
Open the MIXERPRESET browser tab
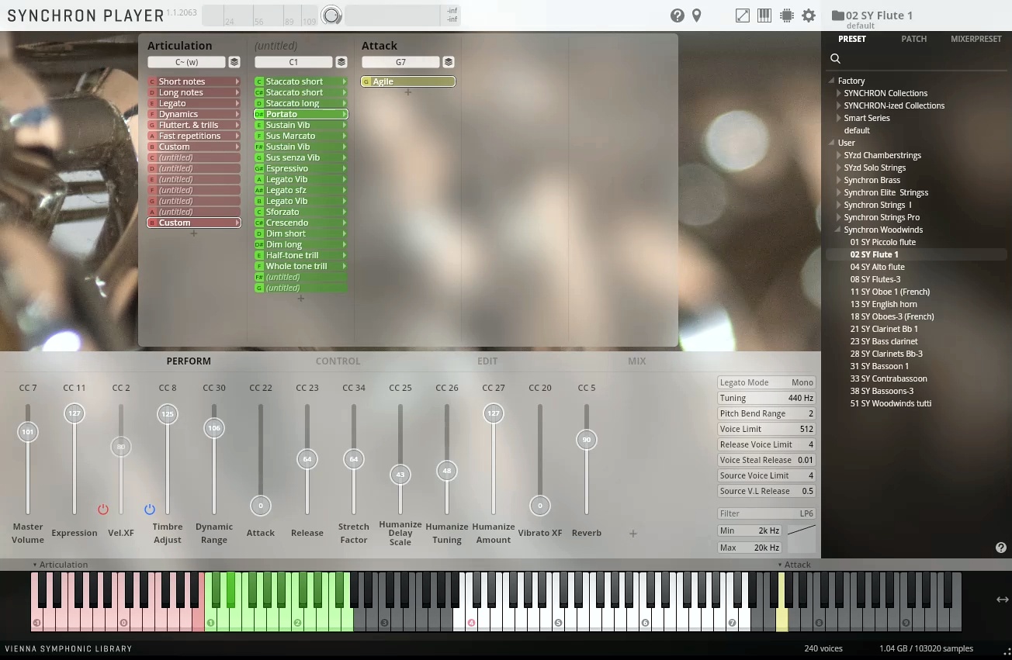[976, 39]
